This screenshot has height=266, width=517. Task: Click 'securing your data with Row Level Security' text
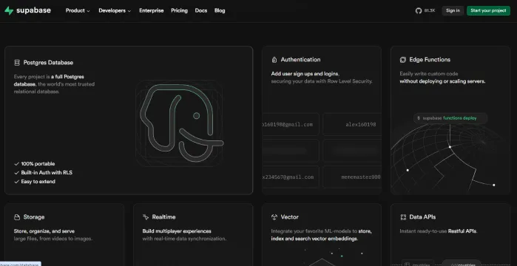coord(322,81)
